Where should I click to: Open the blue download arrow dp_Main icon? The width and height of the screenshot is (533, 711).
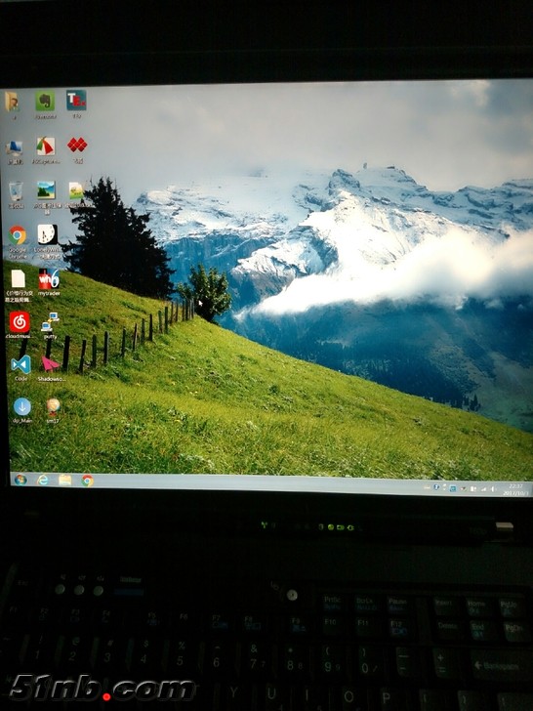coord(22,406)
